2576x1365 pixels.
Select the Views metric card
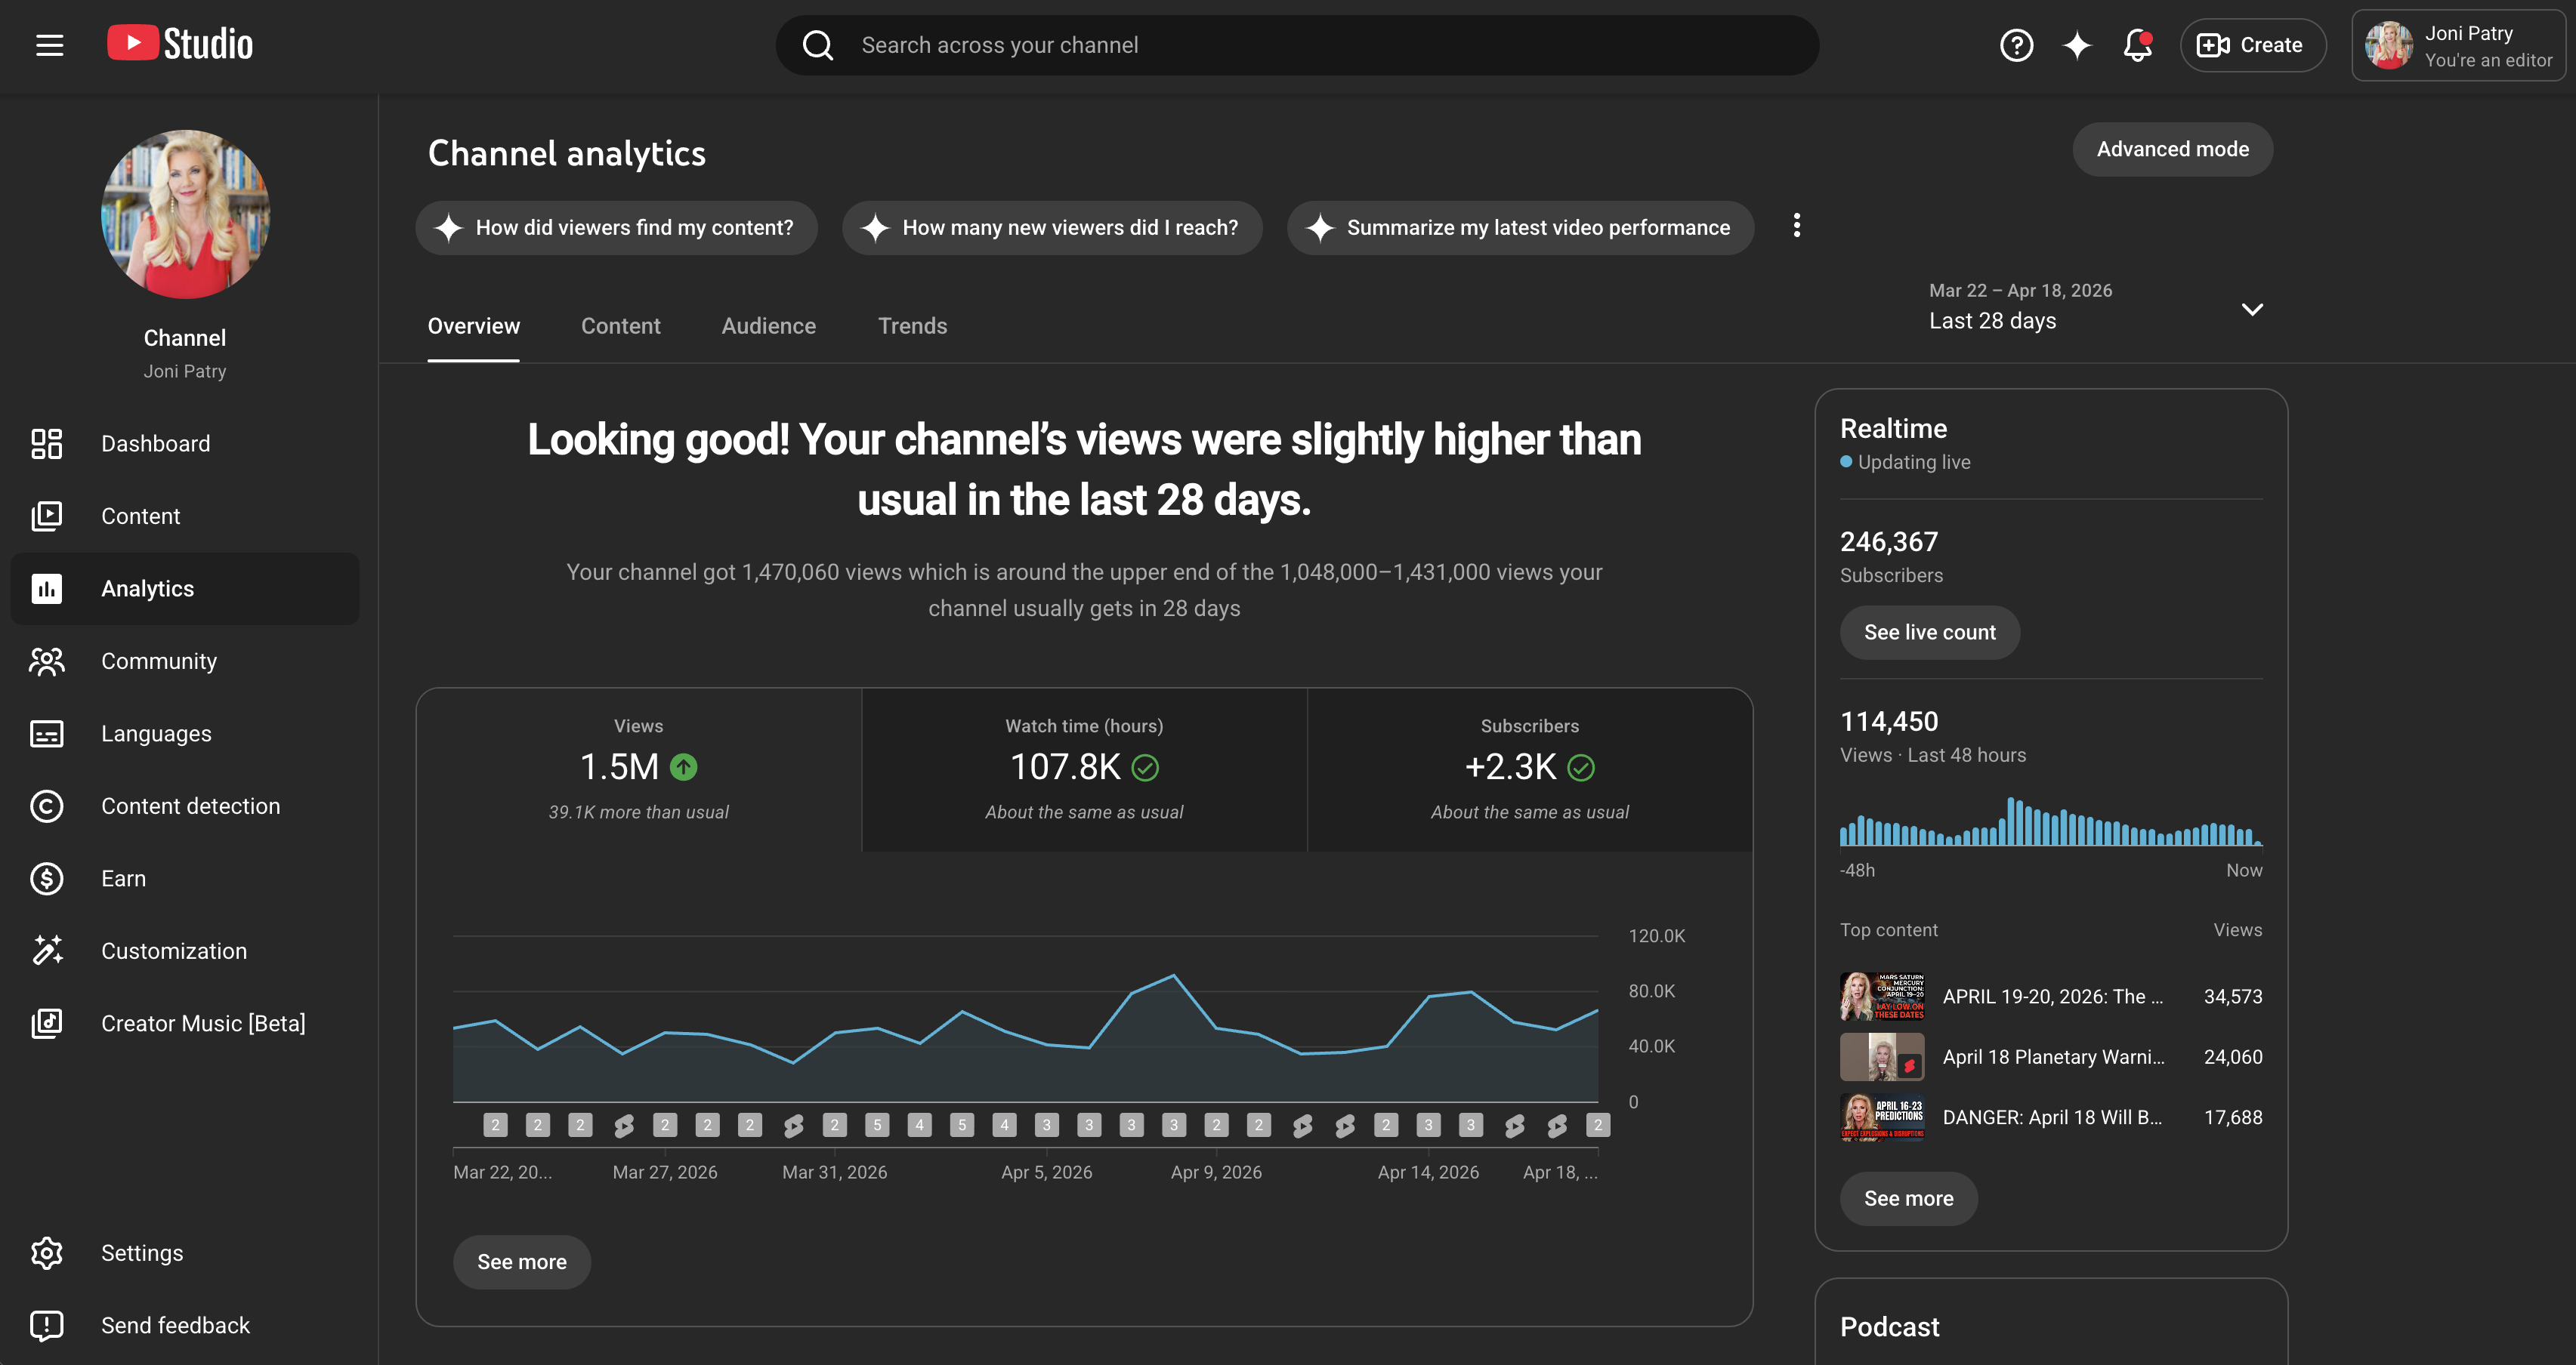pos(639,769)
